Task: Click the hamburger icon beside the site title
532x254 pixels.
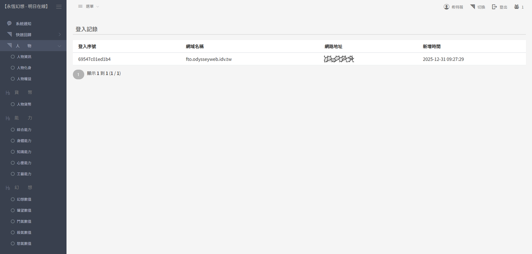Action: (59, 7)
